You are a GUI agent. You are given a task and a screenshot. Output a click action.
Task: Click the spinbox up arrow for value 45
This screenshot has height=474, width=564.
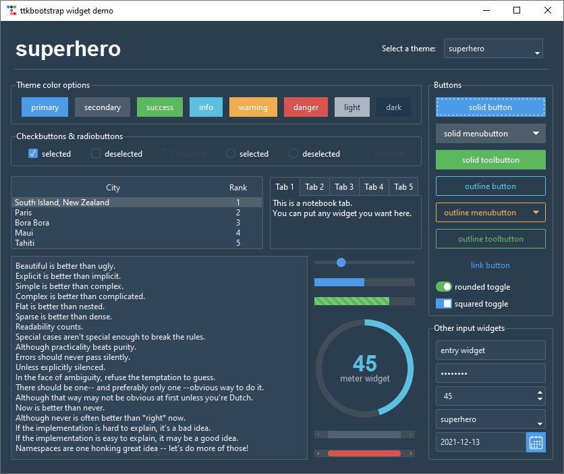point(539,392)
